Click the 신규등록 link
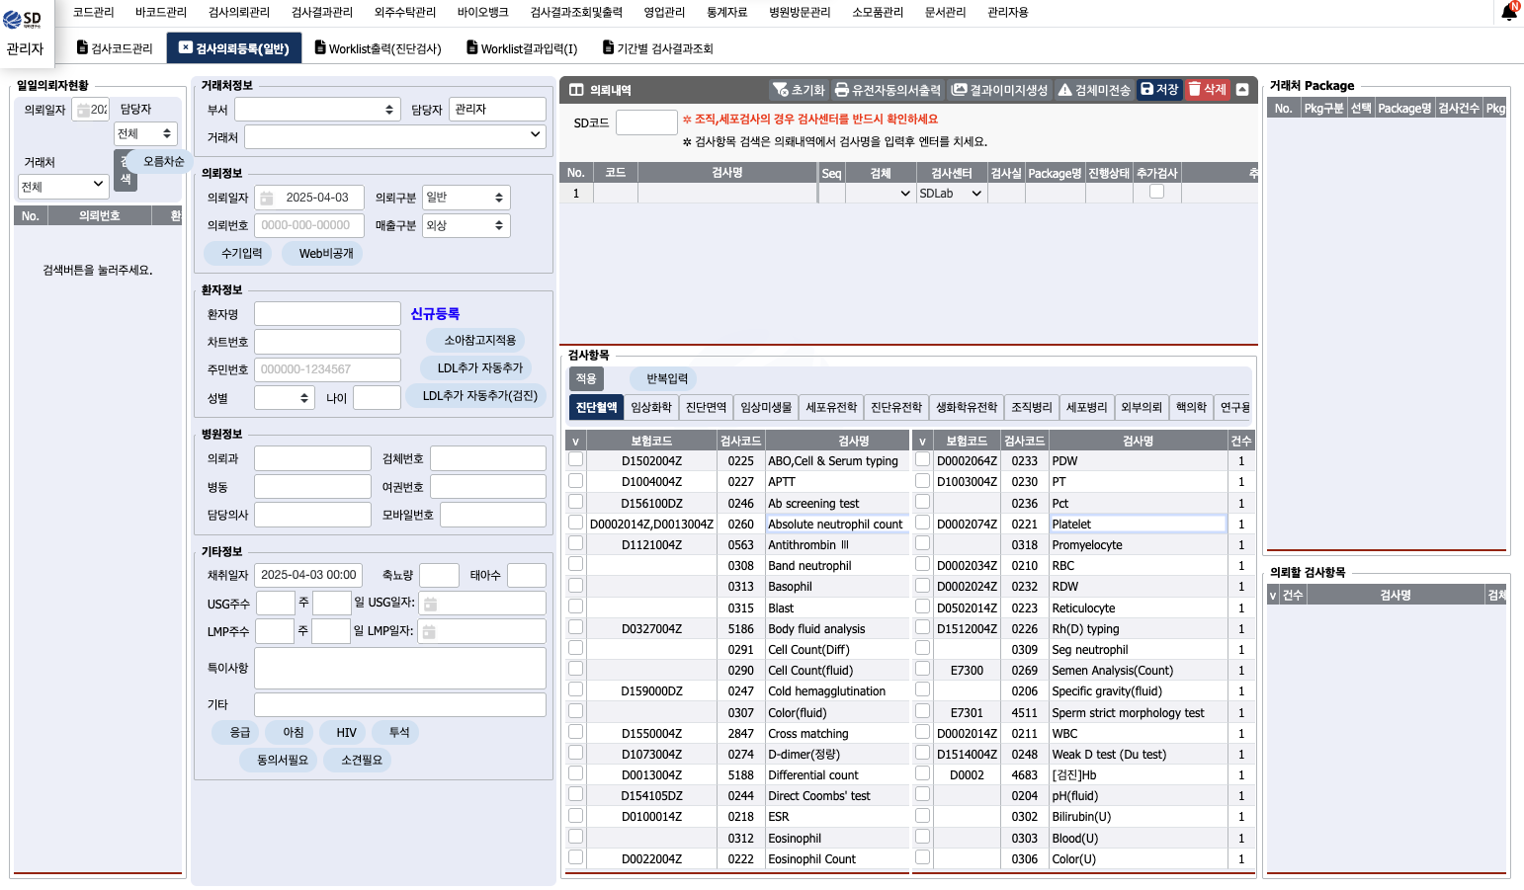Screen dimensions: 1524x890 point(435,314)
